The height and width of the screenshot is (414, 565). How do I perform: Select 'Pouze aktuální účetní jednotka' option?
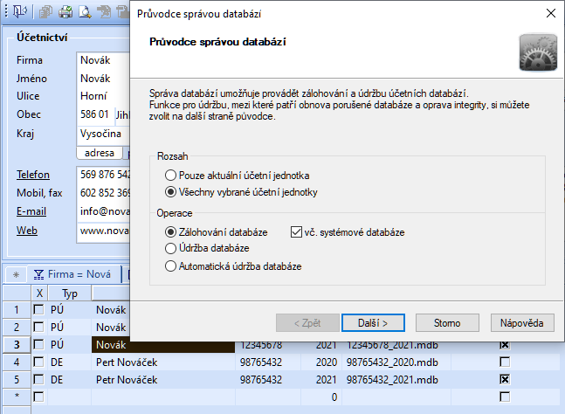click(x=170, y=176)
